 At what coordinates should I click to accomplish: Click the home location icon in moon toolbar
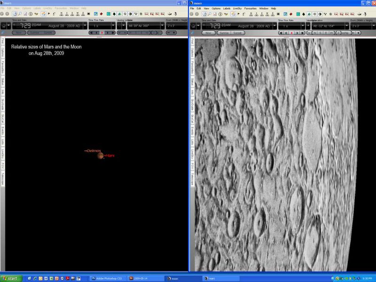tap(233, 14)
